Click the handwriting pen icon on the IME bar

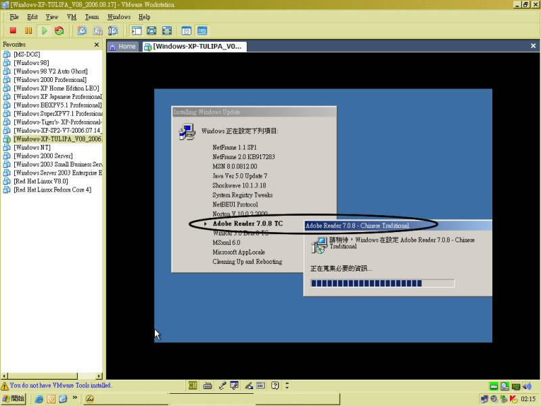(x=249, y=386)
